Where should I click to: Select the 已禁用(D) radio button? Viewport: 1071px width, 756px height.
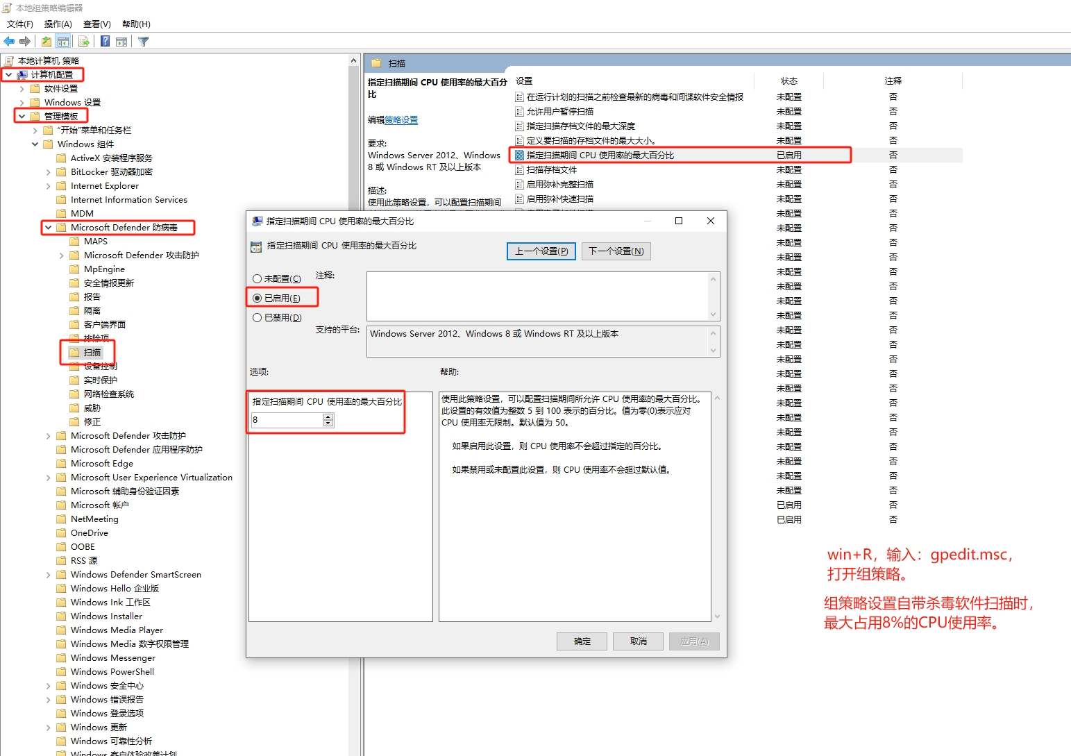(258, 317)
